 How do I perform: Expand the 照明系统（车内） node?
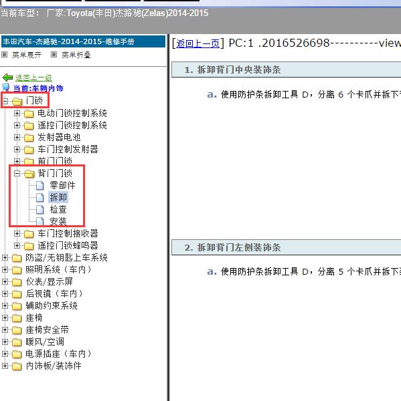point(5,269)
